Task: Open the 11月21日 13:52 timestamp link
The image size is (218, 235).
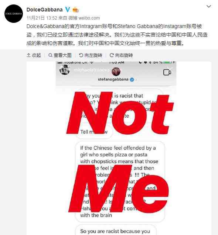Action: point(42,18)
